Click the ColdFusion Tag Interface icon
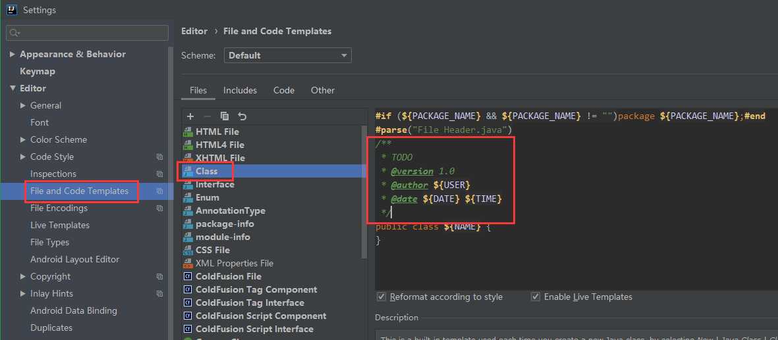 [x=188, y=303]
